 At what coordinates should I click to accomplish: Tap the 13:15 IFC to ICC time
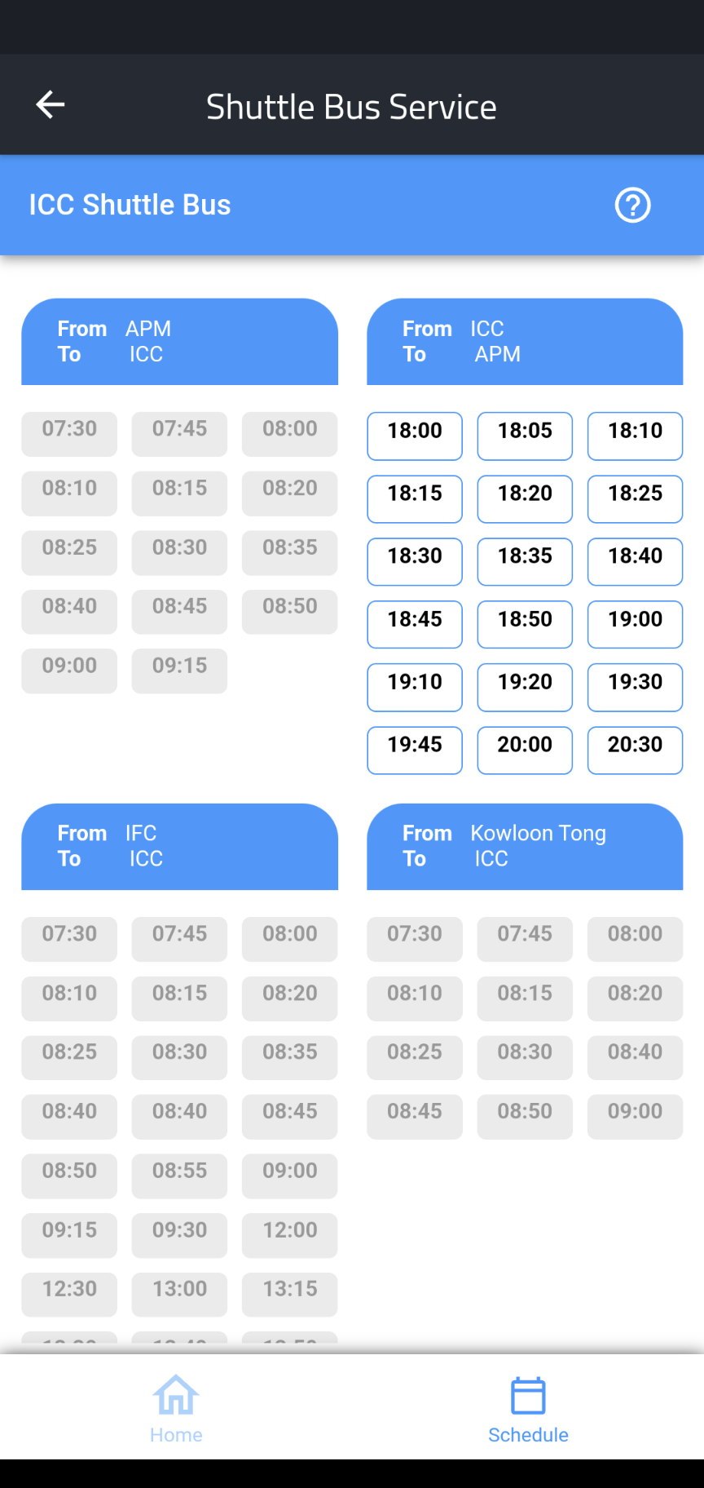point(289,1294)
